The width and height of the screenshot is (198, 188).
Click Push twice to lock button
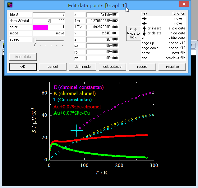click(x=133, y=33)
